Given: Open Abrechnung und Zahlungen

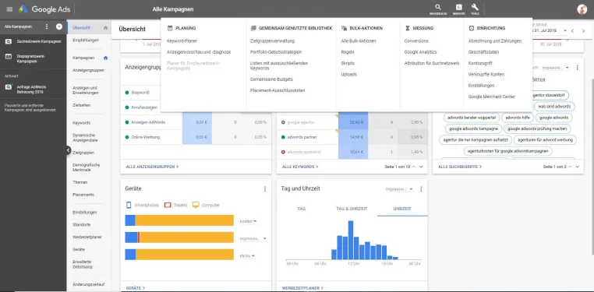Looking at the screenshot, I should click(495, 40).
